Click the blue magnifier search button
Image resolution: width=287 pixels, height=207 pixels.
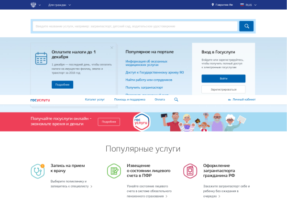pos(246,26)
